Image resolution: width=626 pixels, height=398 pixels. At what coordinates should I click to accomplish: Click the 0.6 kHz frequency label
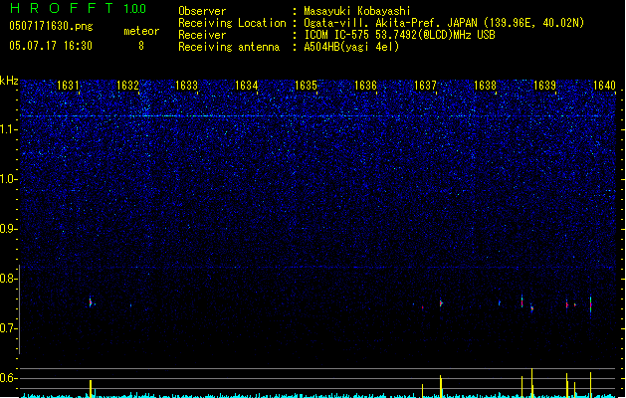pyautogui.click(x=8, y=378)
